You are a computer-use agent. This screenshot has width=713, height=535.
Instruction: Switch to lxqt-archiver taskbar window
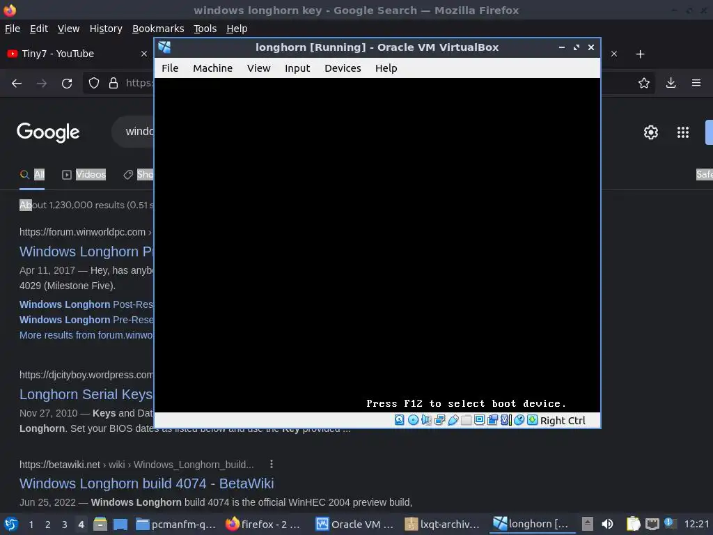pyautogui.click(x=444, y=524)
